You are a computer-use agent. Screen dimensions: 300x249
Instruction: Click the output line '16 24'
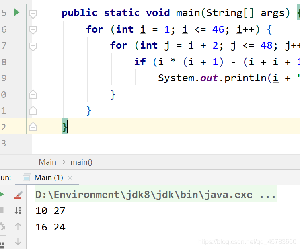click(x=50, y=227)
